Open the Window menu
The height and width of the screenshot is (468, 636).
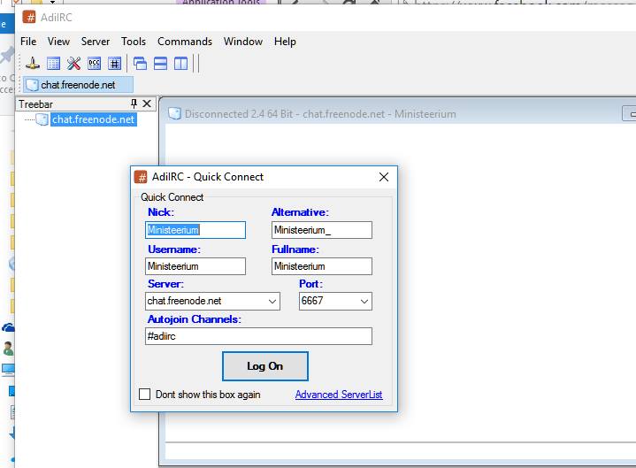(x=243, y=42)
